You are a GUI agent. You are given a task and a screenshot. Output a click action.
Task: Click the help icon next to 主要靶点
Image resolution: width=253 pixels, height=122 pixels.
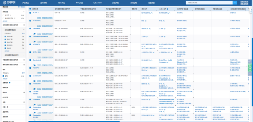pyautogui.click(x=10, y=82)
